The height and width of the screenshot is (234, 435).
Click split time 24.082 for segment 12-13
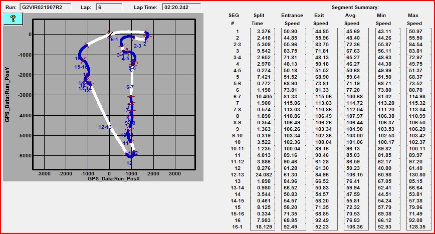[x=264, y=175]
